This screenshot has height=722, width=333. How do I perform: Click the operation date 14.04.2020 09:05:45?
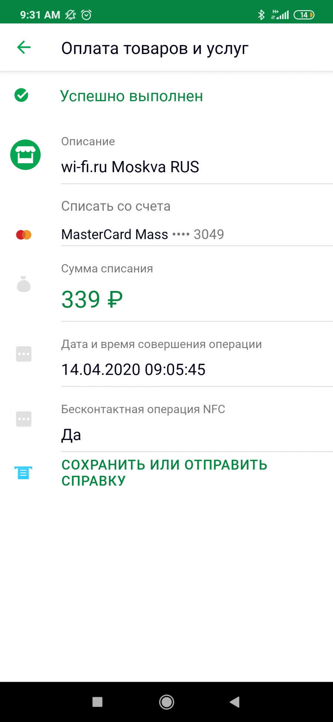click(x=133, y=370)
